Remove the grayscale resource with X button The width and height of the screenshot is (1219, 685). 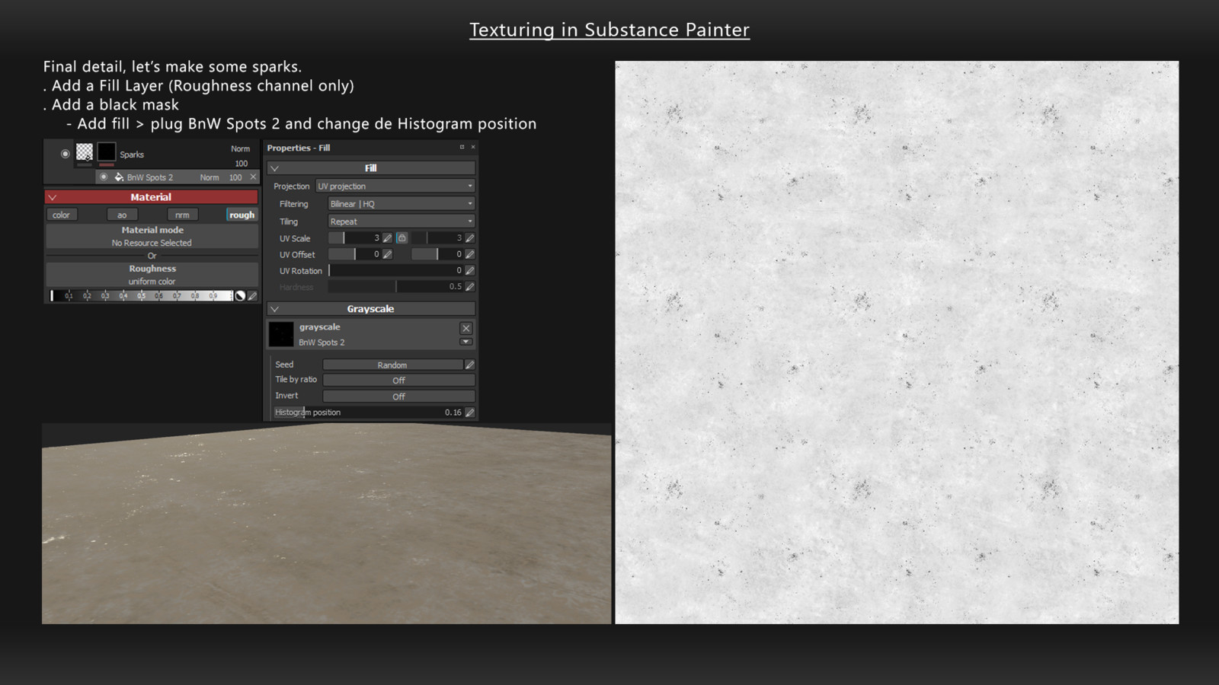pos(466,328)
